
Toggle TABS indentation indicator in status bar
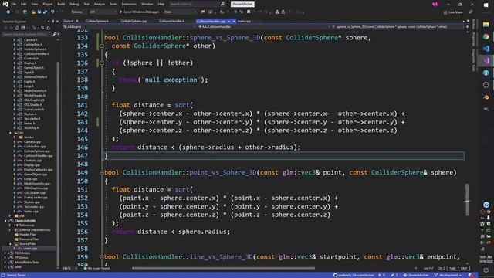[x=452, y=268]
